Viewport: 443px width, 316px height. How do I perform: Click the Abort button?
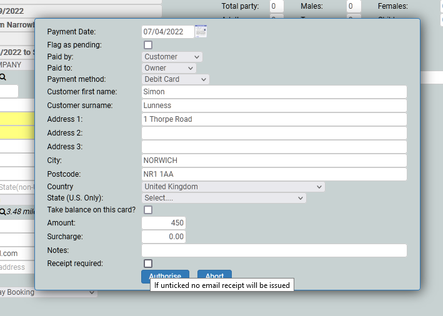point(214,275)
